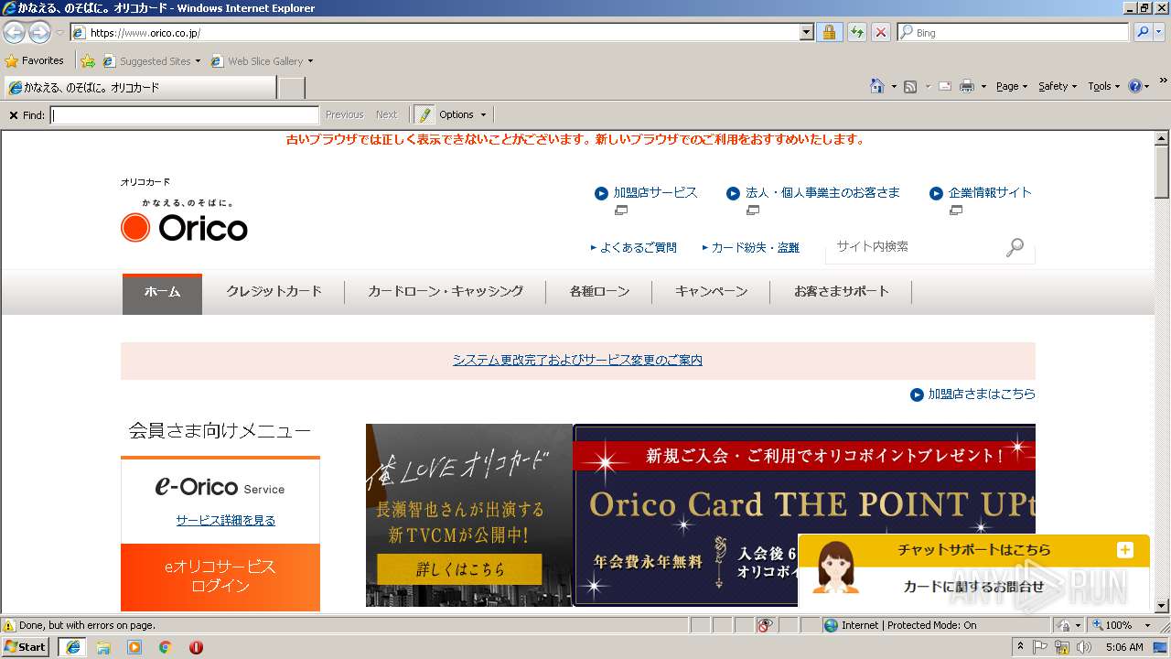The image size is (1171, 659).
Task: Select the クレジットカード navigation tab
Action: point(274,292)
